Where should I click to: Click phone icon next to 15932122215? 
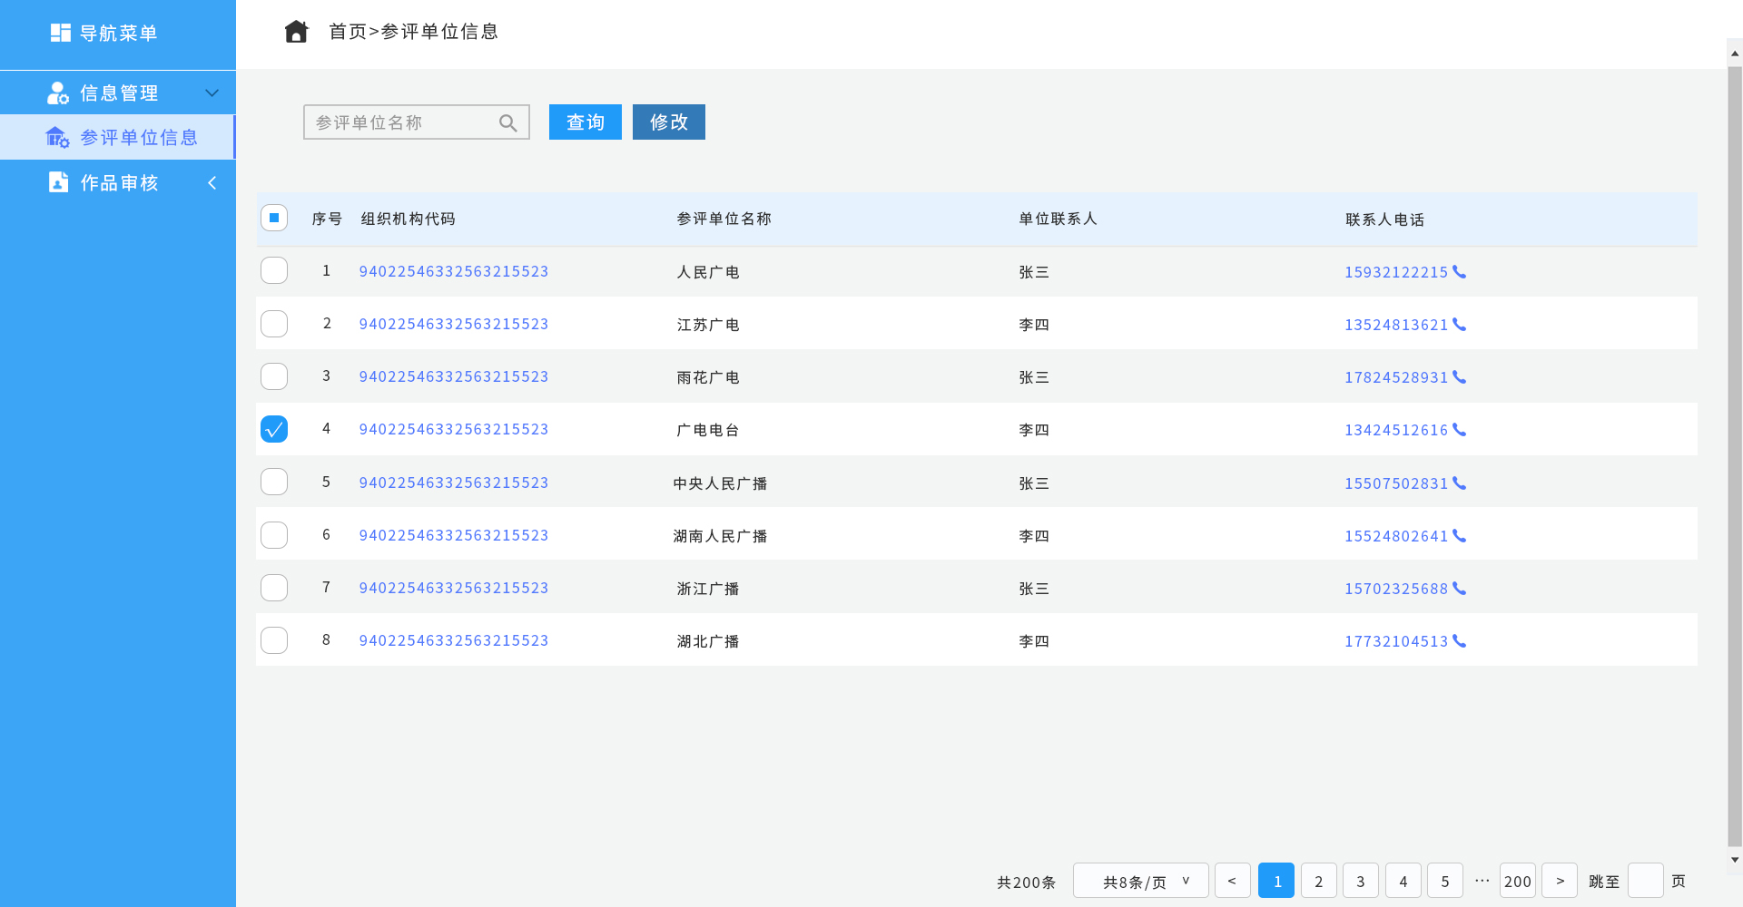click(x=1459, y=272)
